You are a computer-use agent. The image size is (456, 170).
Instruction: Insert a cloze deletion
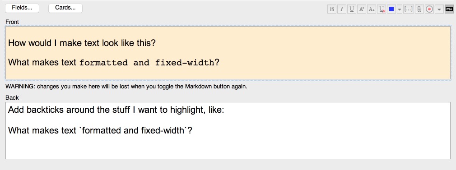click(409, 9)
